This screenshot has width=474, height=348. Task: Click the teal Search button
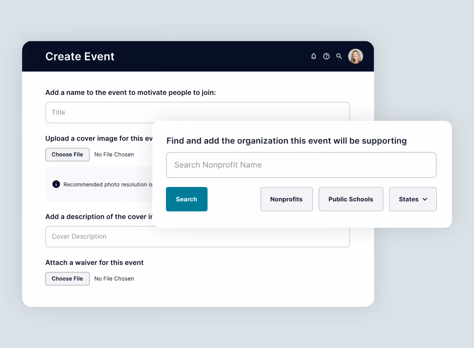[187, 199]
